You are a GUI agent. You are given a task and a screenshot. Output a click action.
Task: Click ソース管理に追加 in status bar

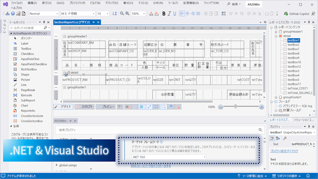tap(252, 176)
